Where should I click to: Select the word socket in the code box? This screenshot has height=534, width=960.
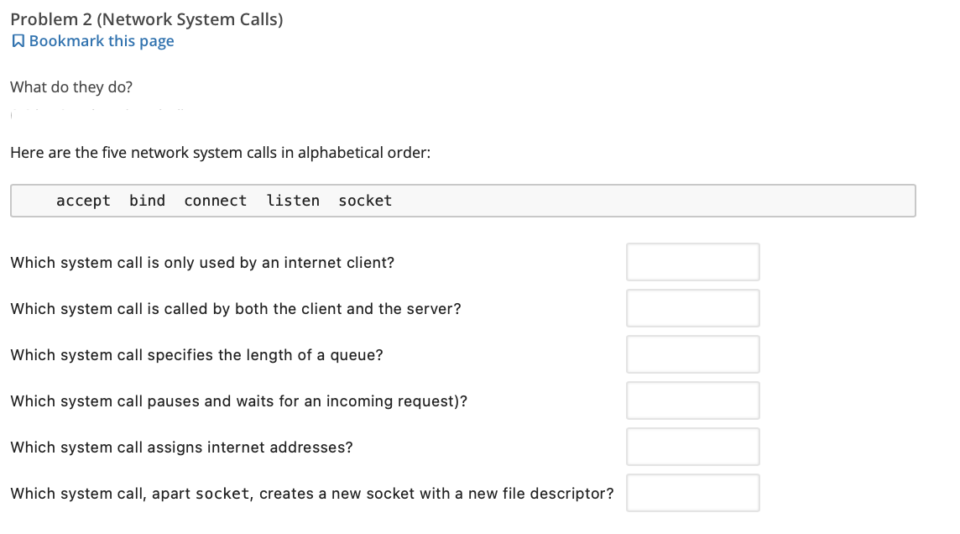(364, 200)
